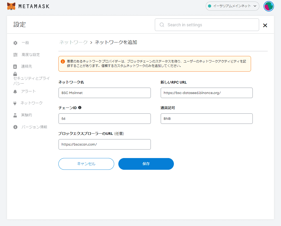Go back via ネットワーク breadcrumb link

click(x=74, y=42)
